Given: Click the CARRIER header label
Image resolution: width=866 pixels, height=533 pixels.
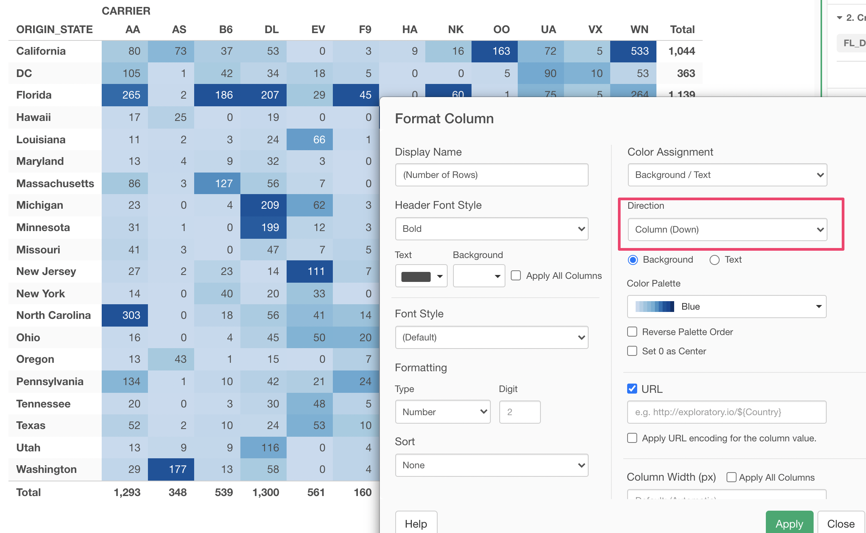Looking at the screenshot, I should click(126, 11).
